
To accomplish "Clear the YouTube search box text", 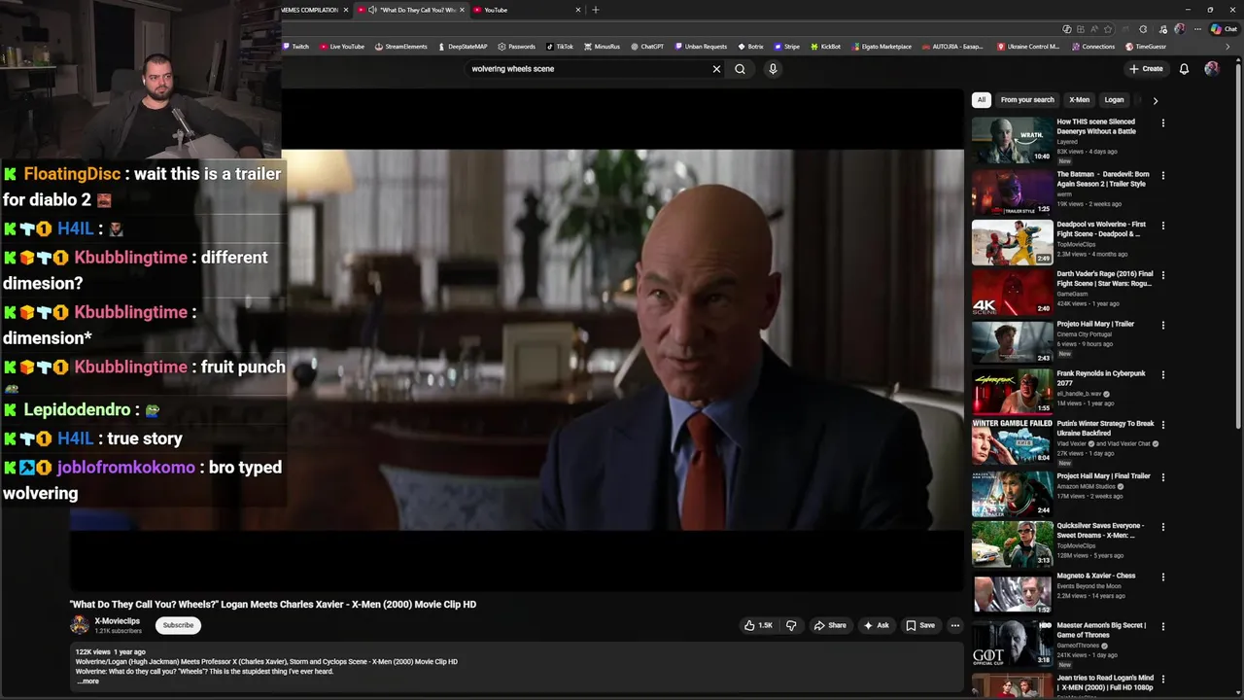I will pyautogui.click(x=716, y=69).
